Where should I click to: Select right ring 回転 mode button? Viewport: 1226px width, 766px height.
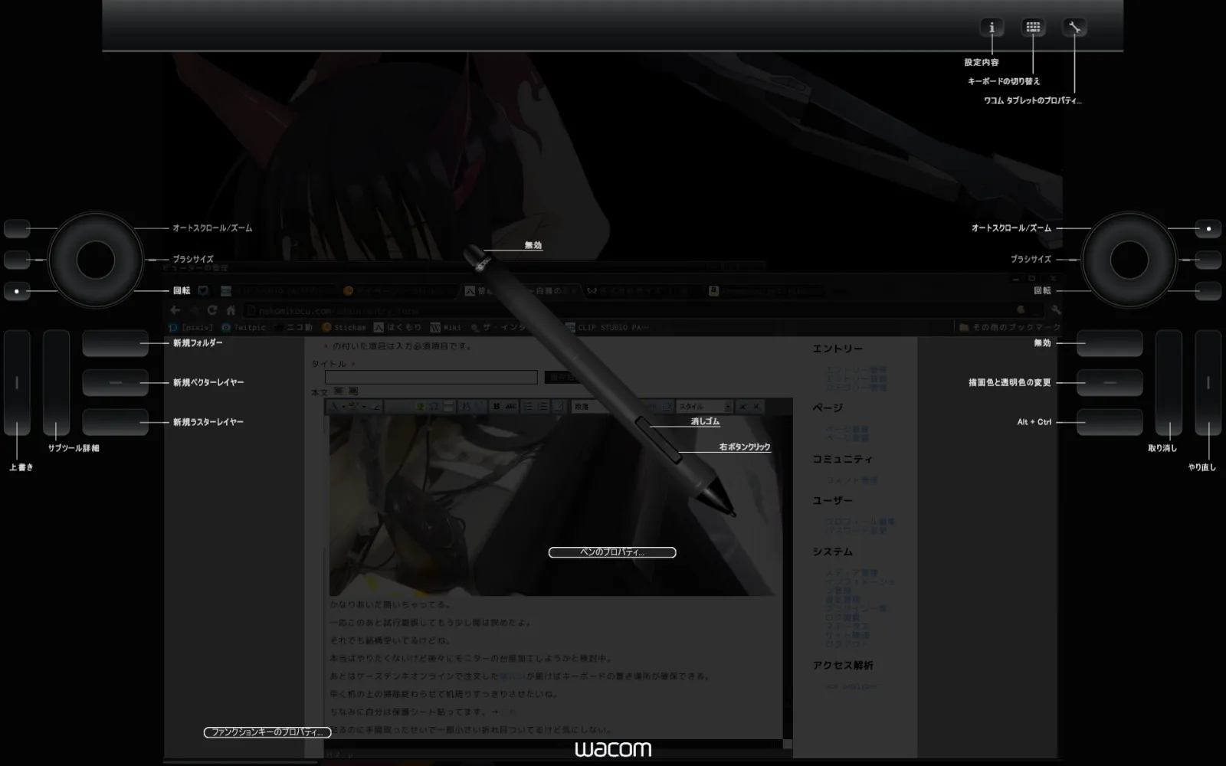[1208, 291]
